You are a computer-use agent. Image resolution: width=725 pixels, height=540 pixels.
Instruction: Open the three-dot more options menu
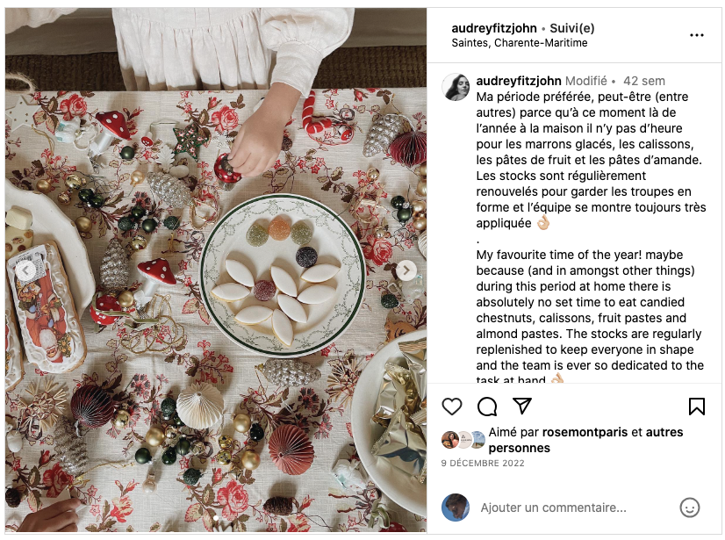tap(696, 35)
